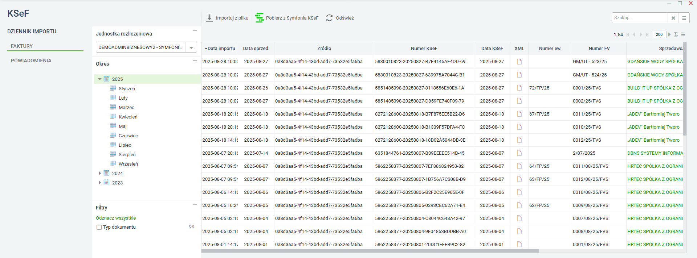Collapse the Okres panel
Image resolution: width=697 pixels, height=258 pixels.
(195, 61)
